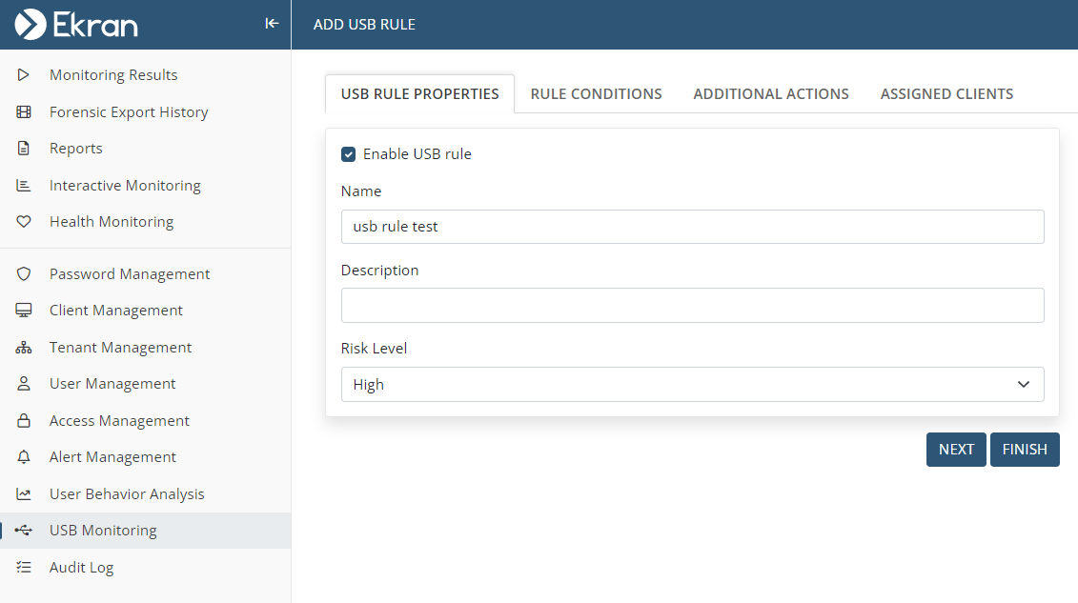Click the Alert Management bell icon
1078x603 pixels.
coord(24,457)
